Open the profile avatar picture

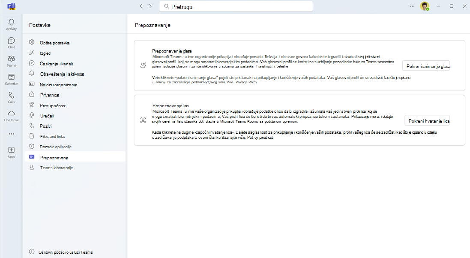coord(425,6)
